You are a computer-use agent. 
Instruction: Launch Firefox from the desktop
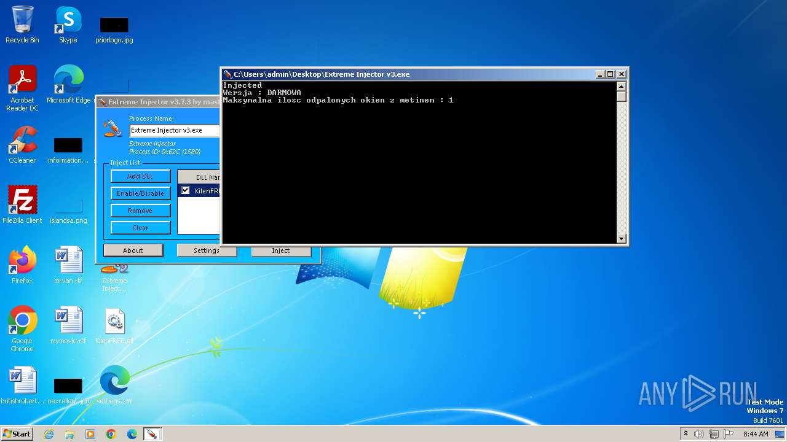(x=22, y=265)
